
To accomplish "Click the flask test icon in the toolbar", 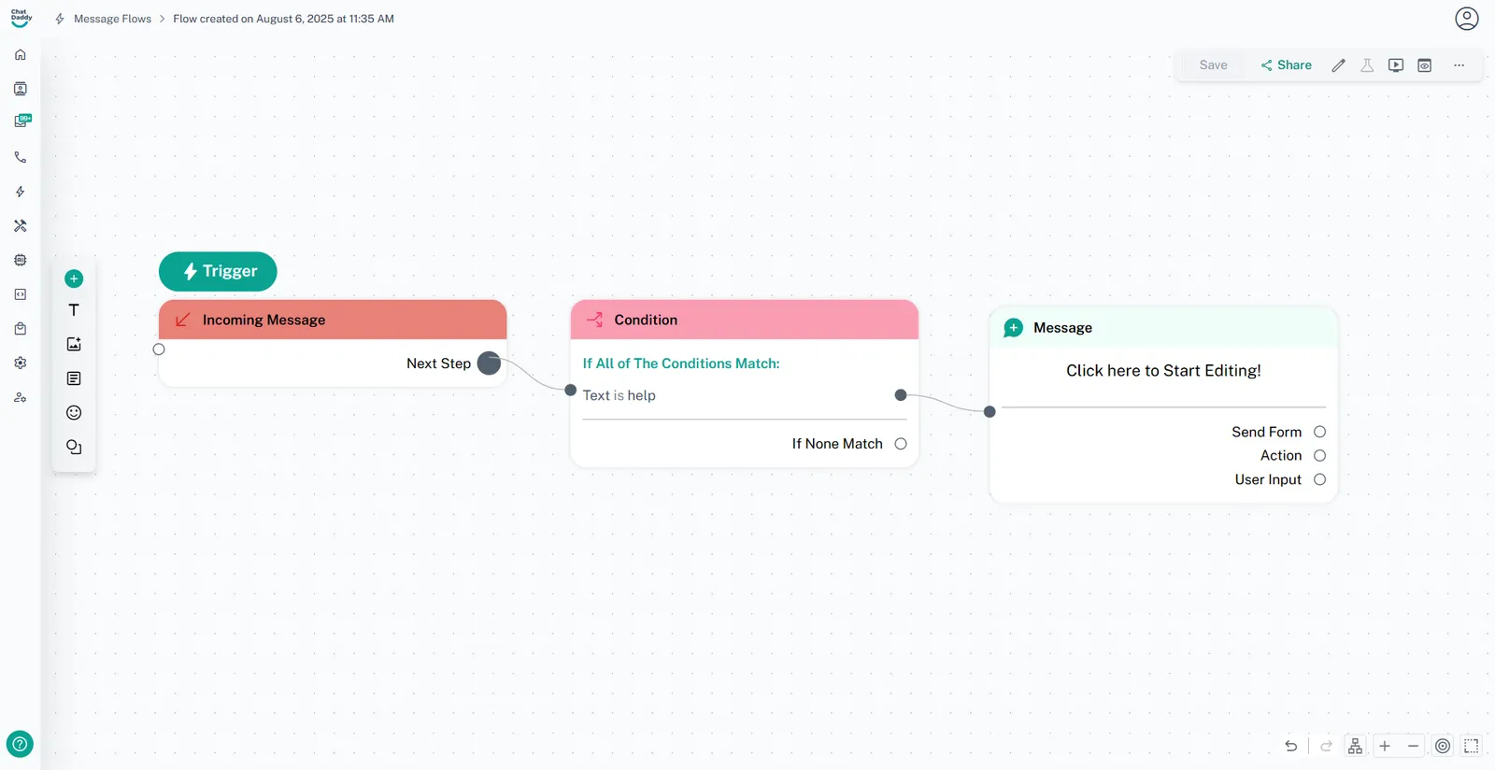I will pyautogui.click(x=1367, y=65).
